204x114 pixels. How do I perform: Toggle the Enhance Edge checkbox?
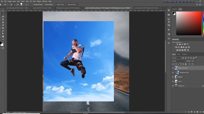pyautogui.click(x=45, y=4)
